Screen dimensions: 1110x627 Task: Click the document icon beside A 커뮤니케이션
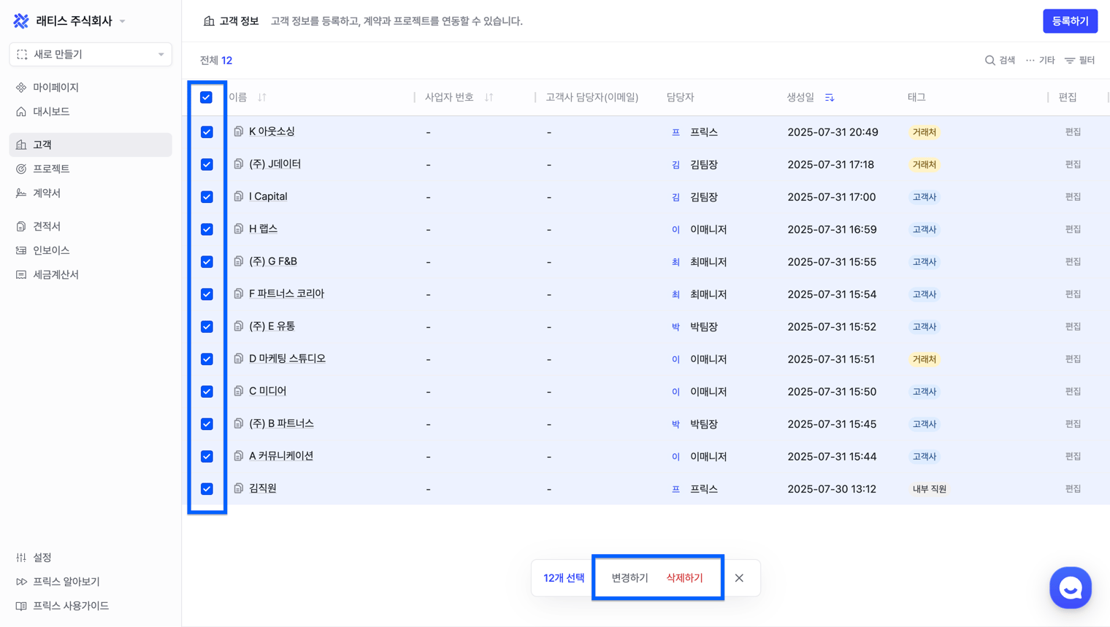238,456
